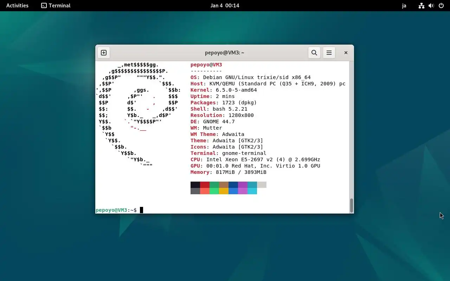Click the WM Mutter line

pos(206,128)
